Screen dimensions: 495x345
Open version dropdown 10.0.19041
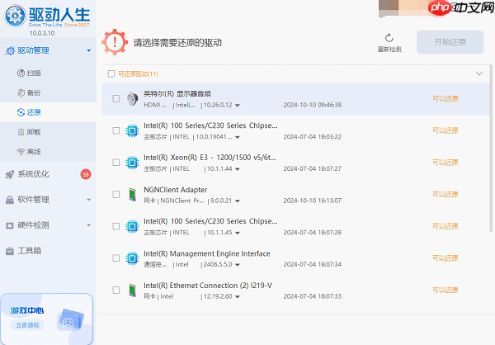pos(238,138)
